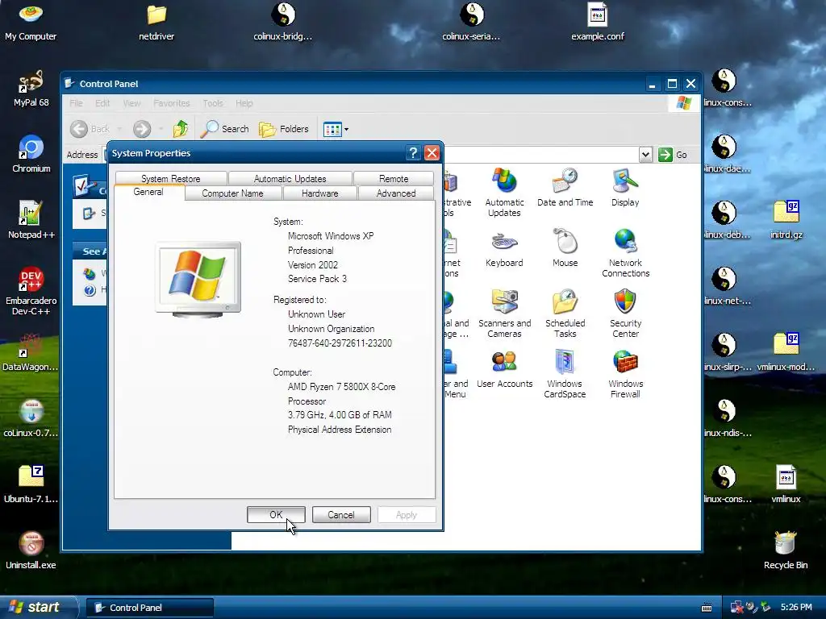The image size is (826, 619).
Task: Select the Uninstall.exe desktop icon
Action: click(31, 550)
